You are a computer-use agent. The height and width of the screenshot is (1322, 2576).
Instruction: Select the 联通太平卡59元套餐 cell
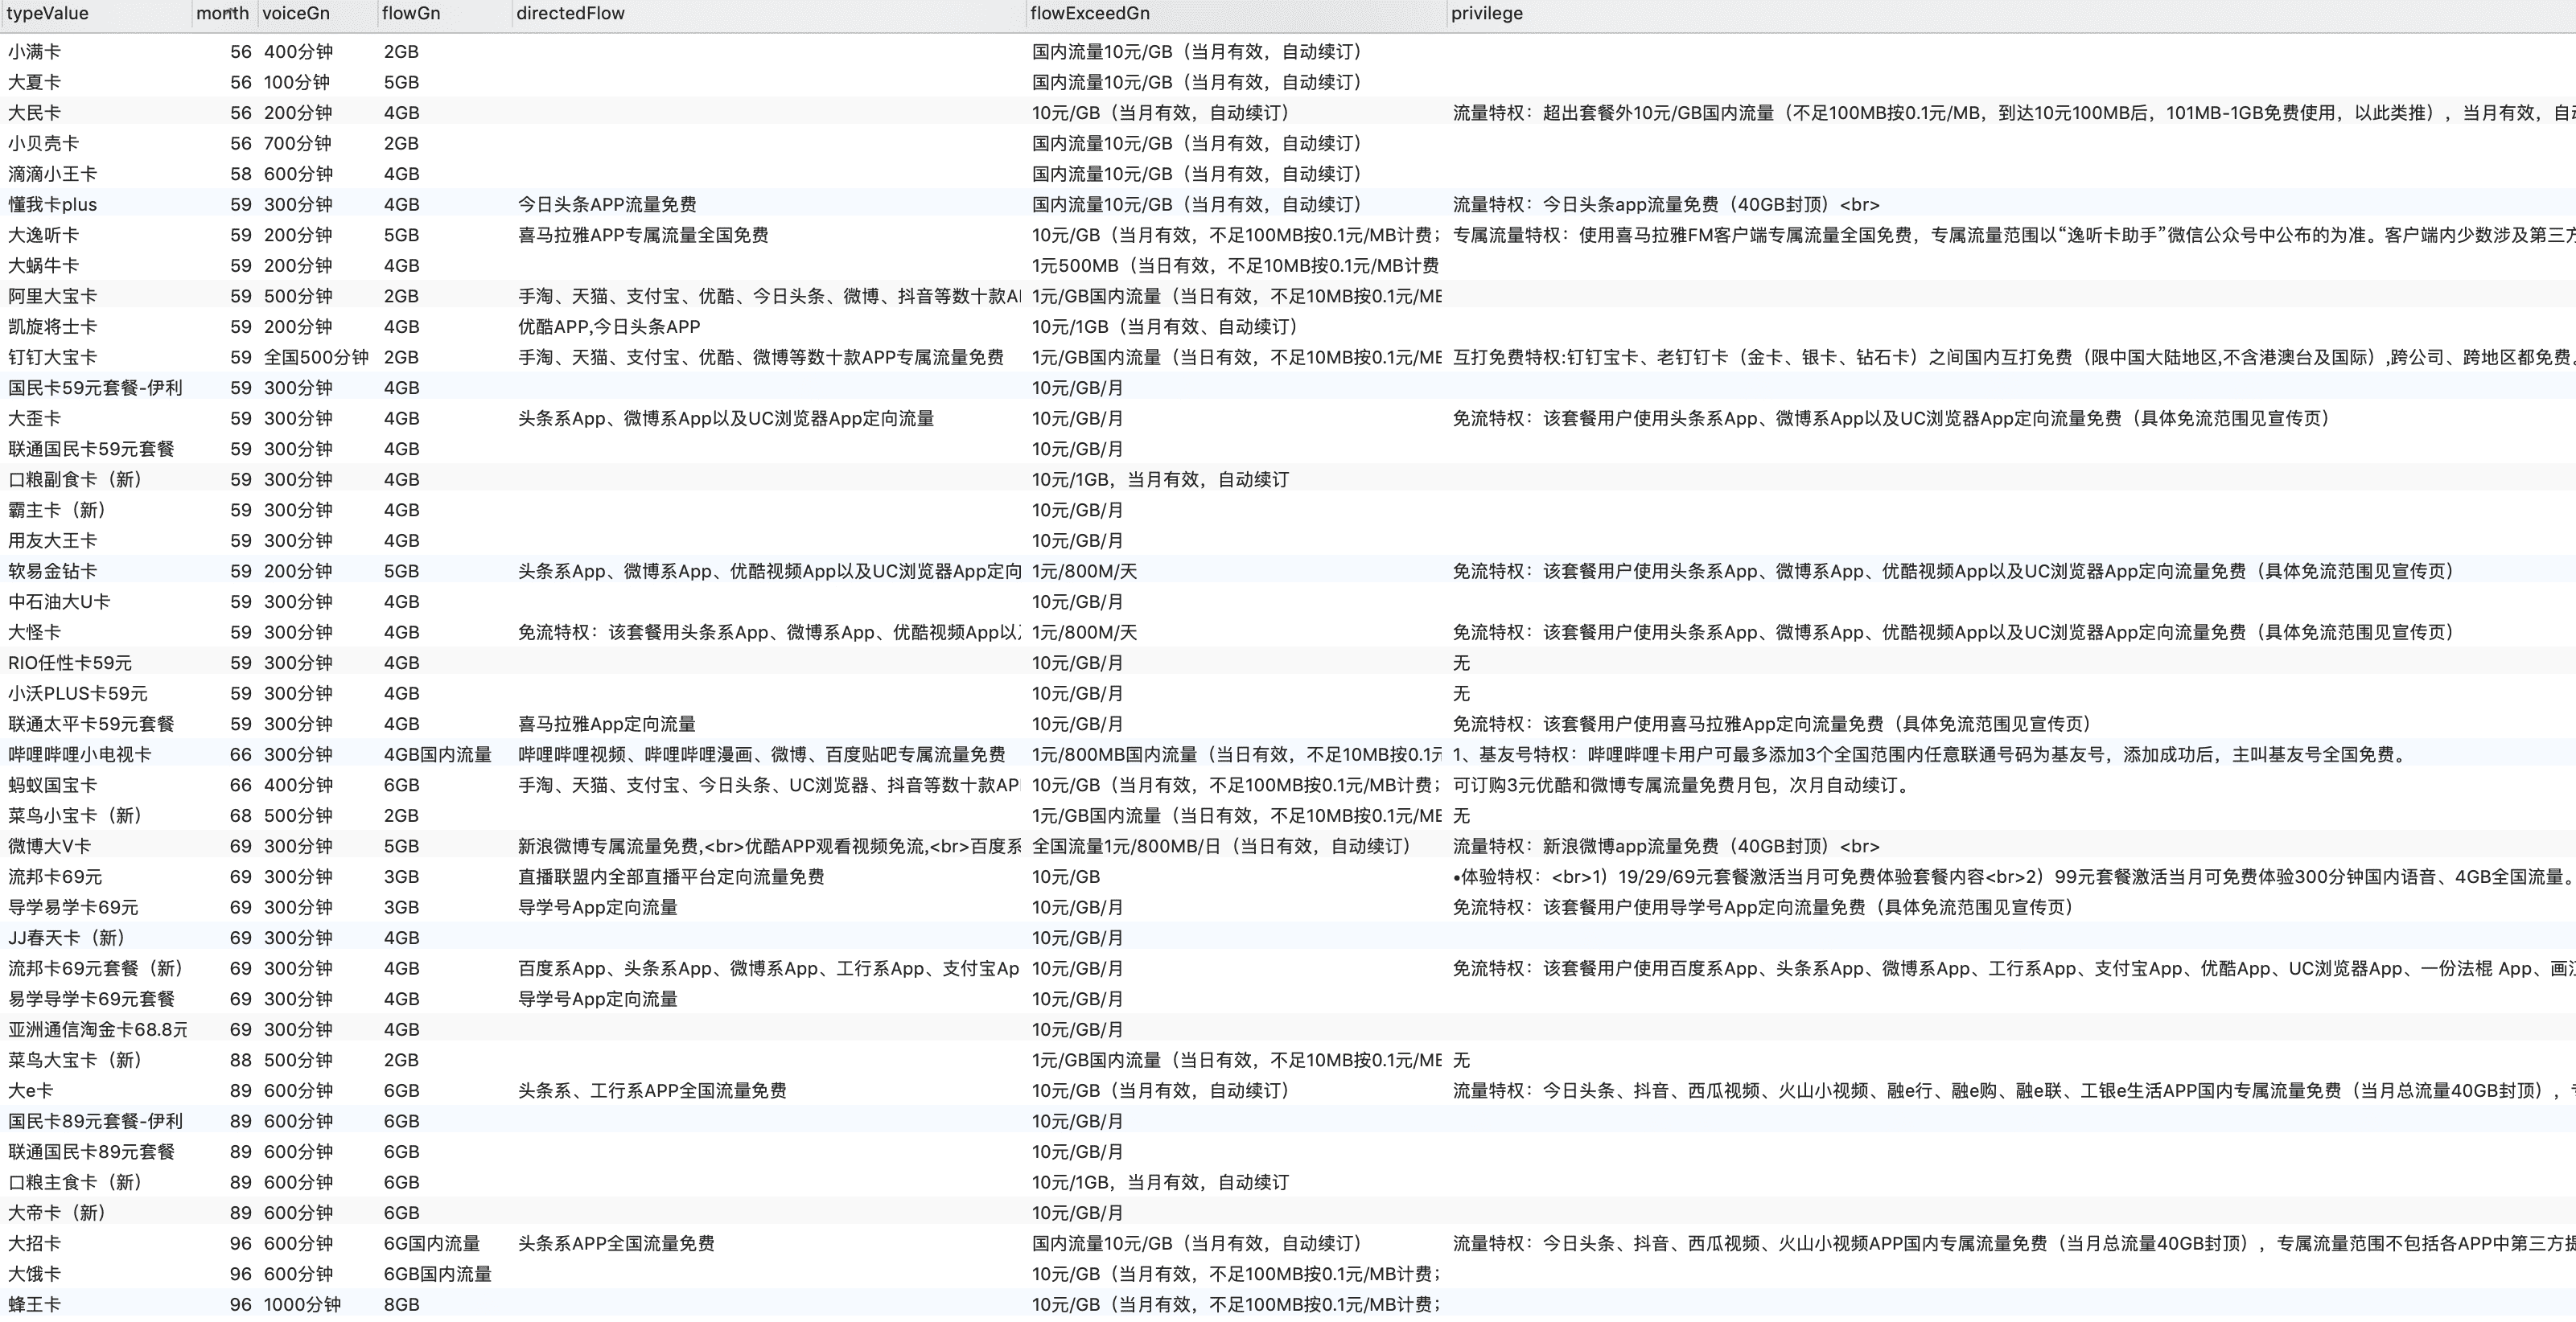(x=91, y=725)
